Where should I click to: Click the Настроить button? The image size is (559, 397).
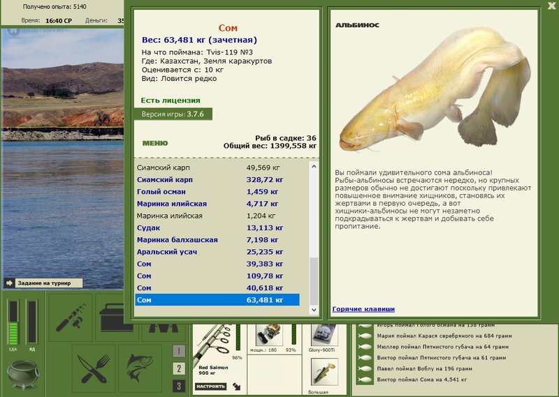[211, 387]
